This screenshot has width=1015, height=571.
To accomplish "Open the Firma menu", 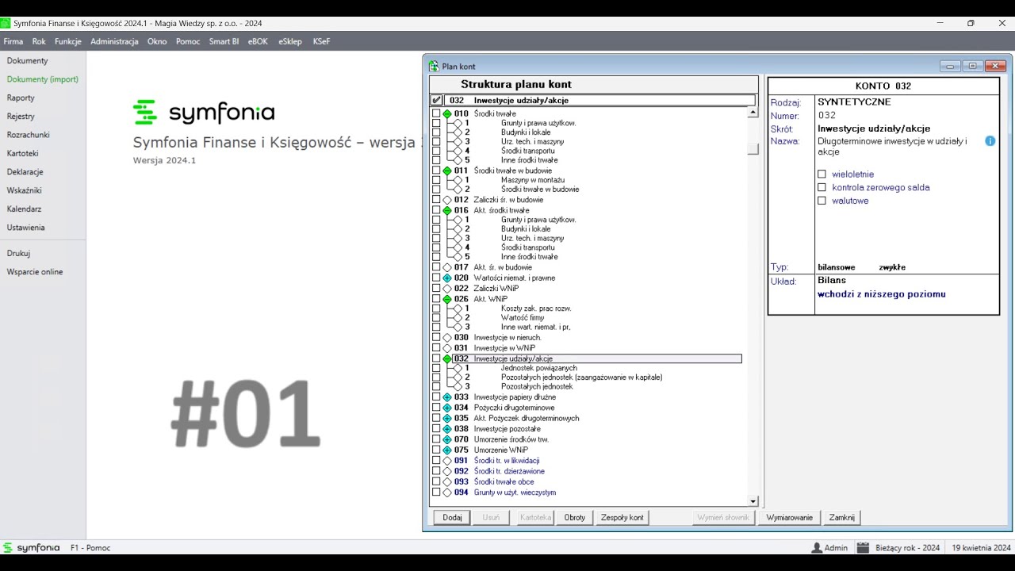I will (x=13, y=41).
